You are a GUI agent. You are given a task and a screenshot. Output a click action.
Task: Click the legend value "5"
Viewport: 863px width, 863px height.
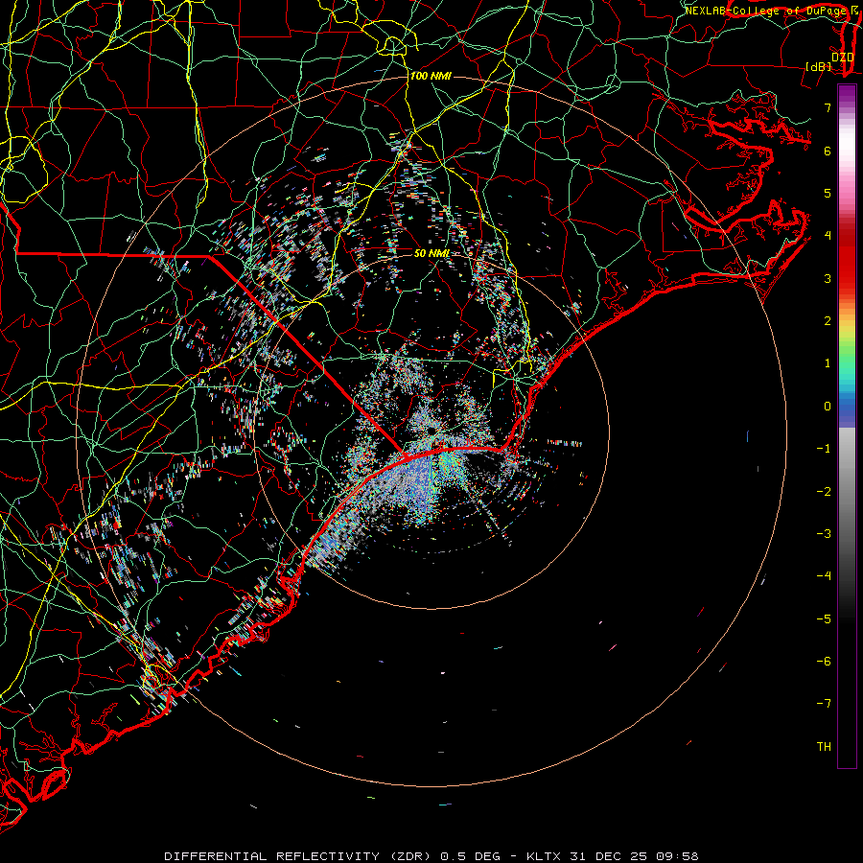pos(828,193)
